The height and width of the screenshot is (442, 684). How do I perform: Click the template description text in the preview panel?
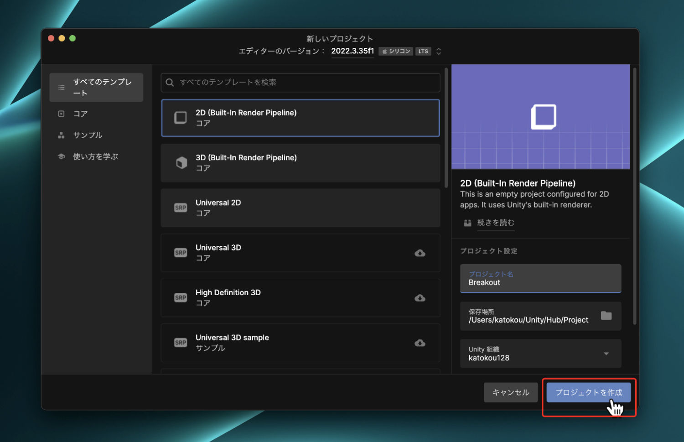[534, 199]
